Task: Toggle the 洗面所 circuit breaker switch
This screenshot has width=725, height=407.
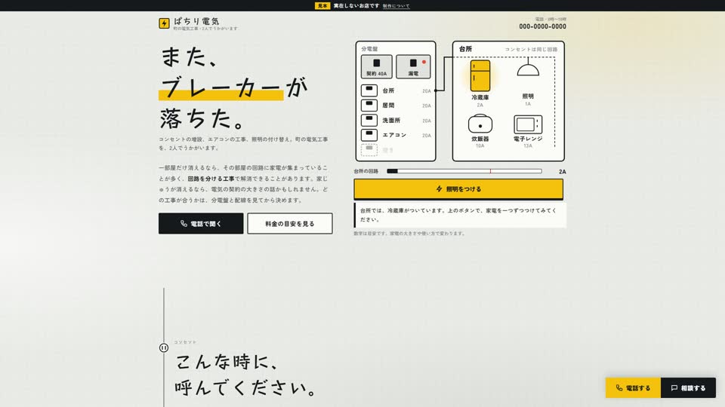Action: click(369, 120)
